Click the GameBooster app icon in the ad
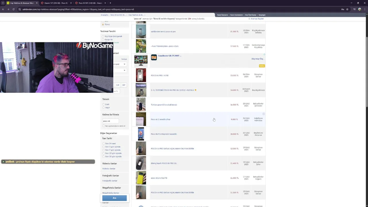The height and width of the screenshot is (207, 368). [x=154, y=57]
